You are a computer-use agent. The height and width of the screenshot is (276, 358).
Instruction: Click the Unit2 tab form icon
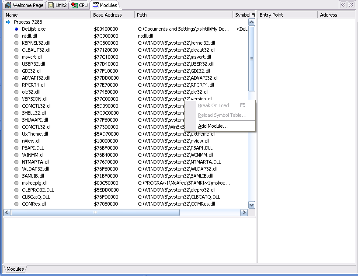coord(51,5)
